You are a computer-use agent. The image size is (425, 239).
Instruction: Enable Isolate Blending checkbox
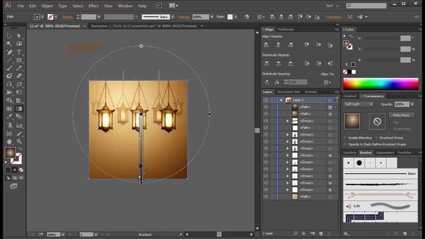pyautogui.click(x=345, y=137)
